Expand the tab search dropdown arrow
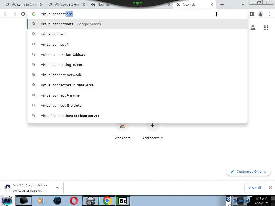The height and width of the screenshot is (206, 275). click(243, 5)
